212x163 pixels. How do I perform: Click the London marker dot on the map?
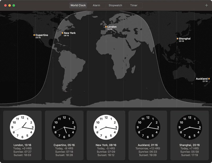coord(106,27)
